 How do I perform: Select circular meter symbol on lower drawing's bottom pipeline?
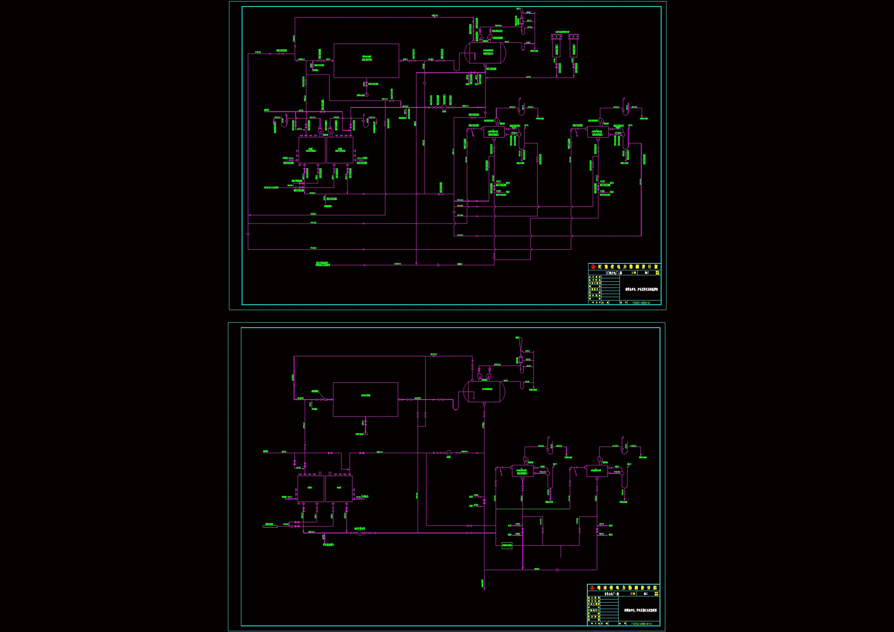click(360, 533)
